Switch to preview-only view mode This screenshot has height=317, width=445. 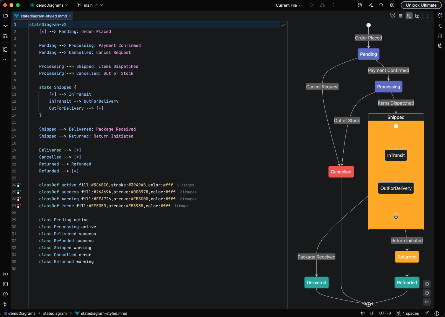(x=417, y=16)
